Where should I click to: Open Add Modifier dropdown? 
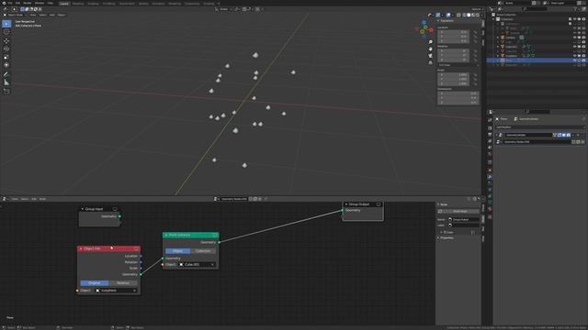(x=539, y=127)
